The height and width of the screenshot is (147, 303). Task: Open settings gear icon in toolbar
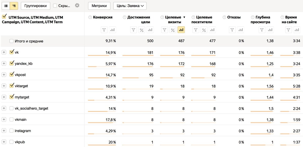[x=77, y=5]
